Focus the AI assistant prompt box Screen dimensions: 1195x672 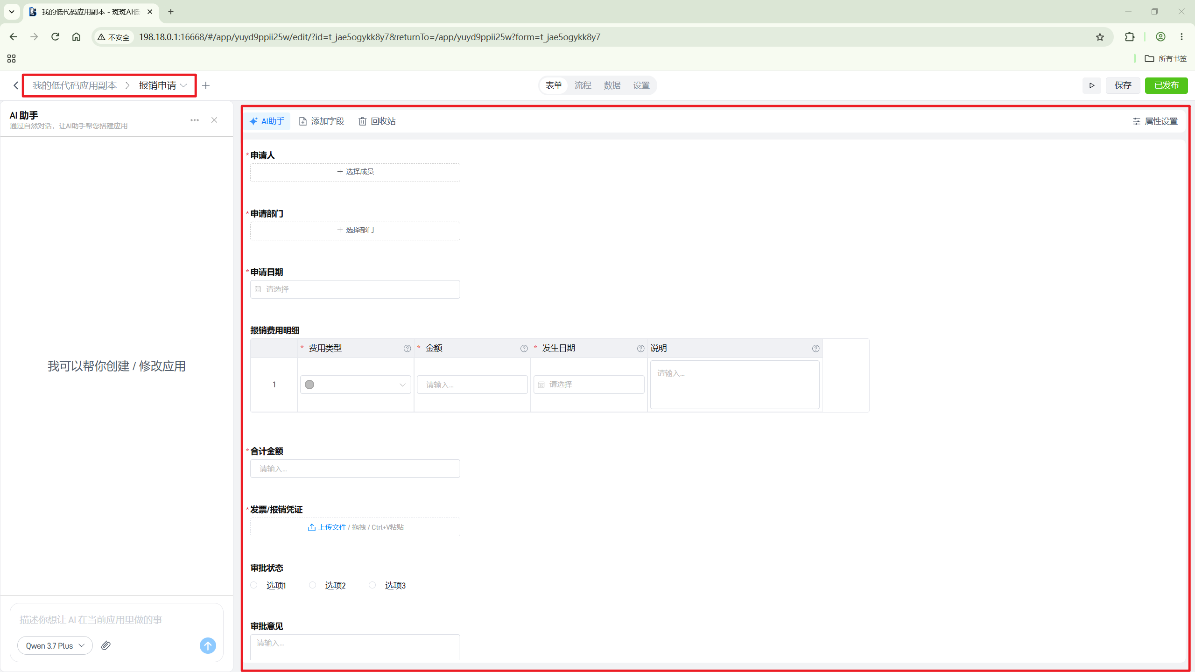pos(117,620)
